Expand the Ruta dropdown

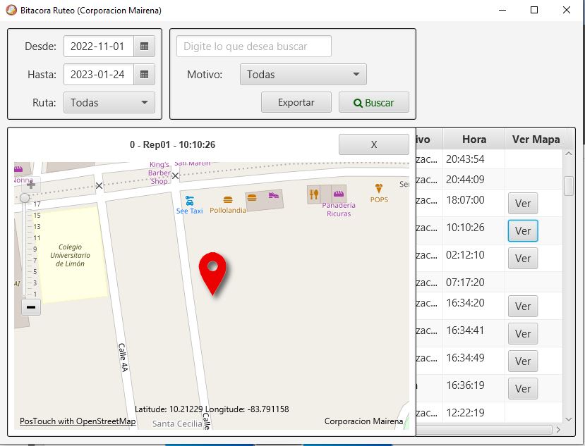109,103
